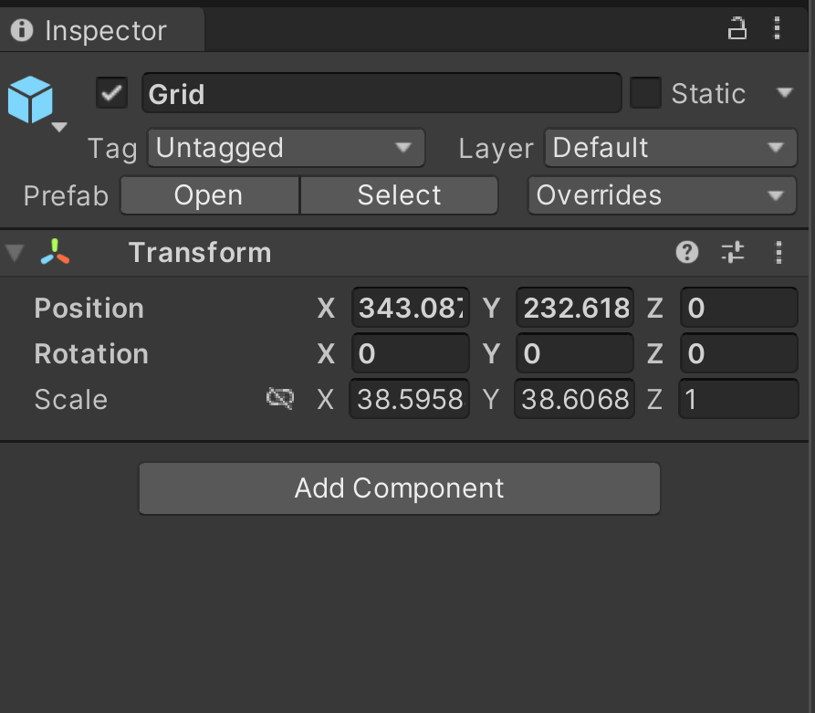Click the Transform axes component icon
This screenshot has height=713, width=815.
[x=55, y=252]
